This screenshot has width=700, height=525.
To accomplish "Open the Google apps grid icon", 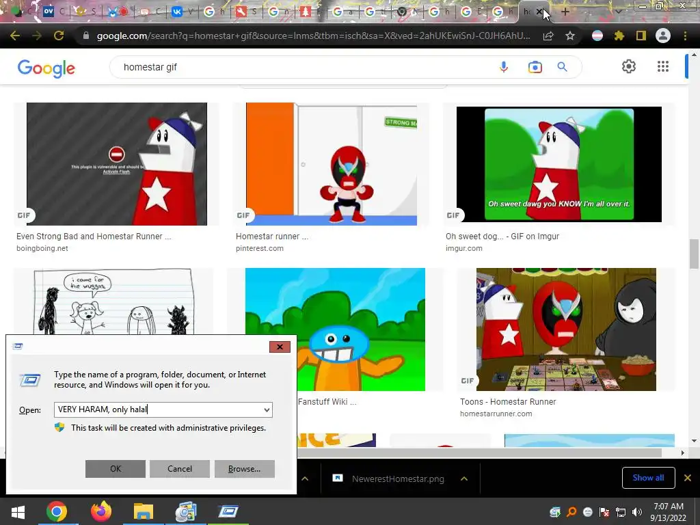I will pyautogui.click(x=663, y=66).
